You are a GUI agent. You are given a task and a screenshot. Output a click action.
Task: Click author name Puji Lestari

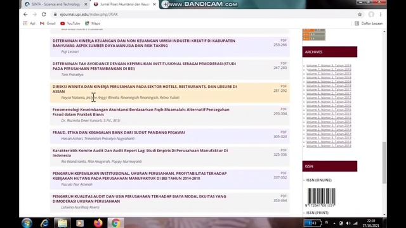tap(70, 52)
